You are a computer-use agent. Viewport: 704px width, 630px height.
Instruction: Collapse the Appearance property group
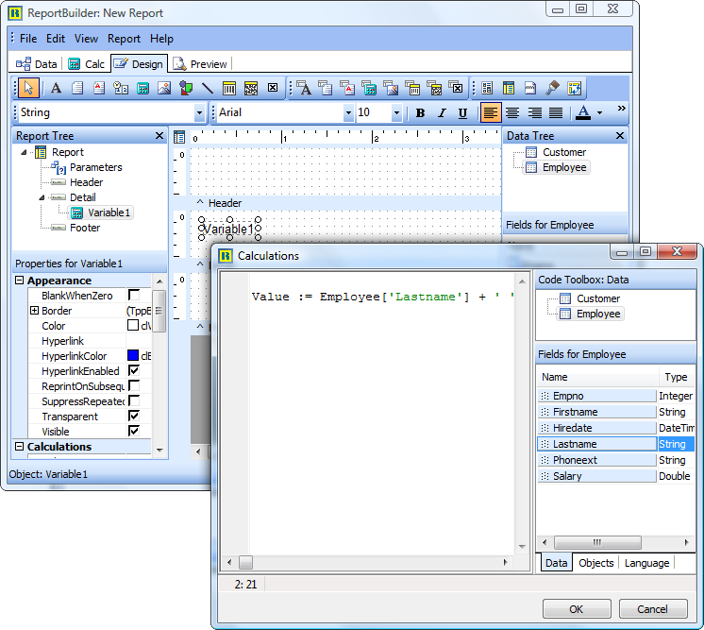[19, 280]
